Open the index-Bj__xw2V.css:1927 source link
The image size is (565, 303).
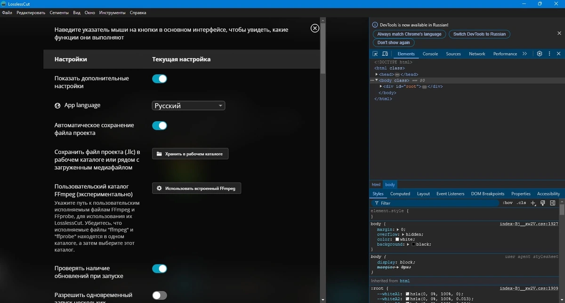coord(529,224)
